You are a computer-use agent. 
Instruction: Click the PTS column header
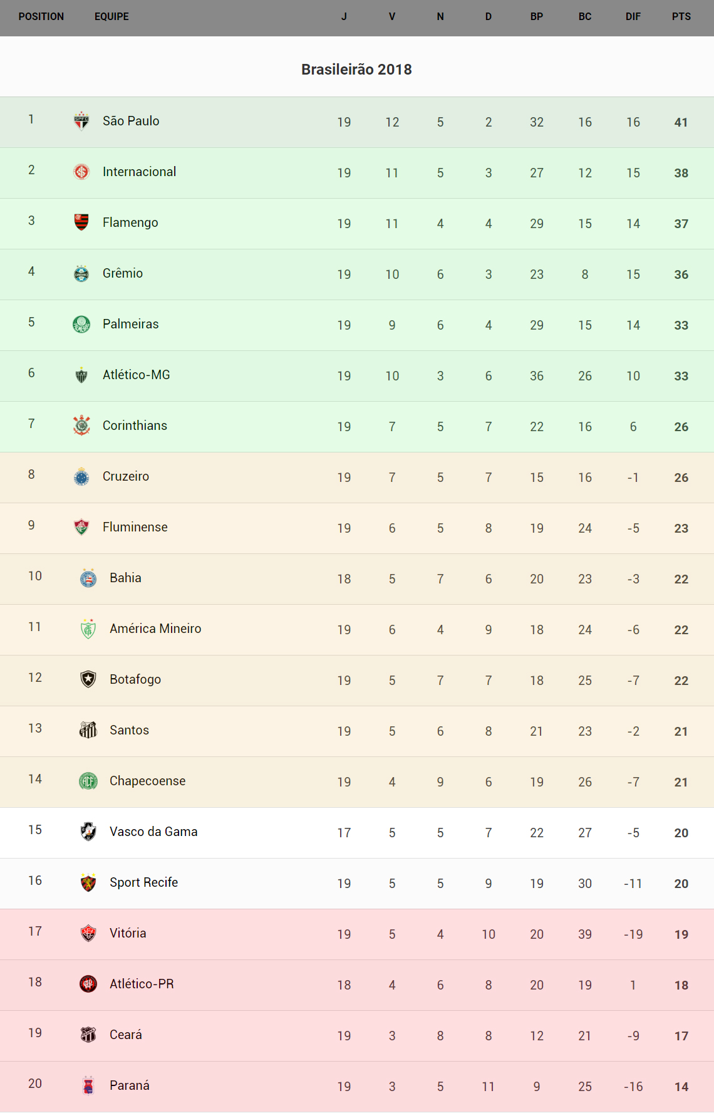(681, 17)
